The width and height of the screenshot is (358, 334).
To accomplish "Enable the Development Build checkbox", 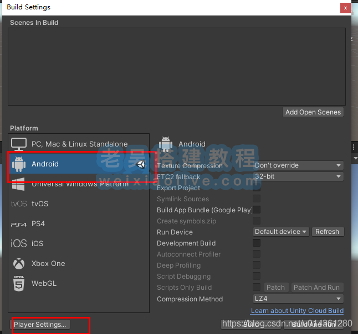I will 257,243.
